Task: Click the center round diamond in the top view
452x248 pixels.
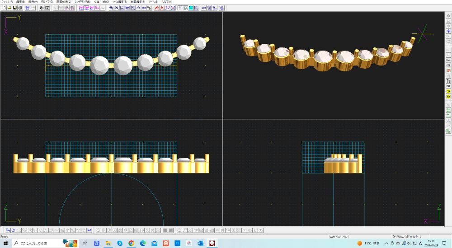Action: 99,65
